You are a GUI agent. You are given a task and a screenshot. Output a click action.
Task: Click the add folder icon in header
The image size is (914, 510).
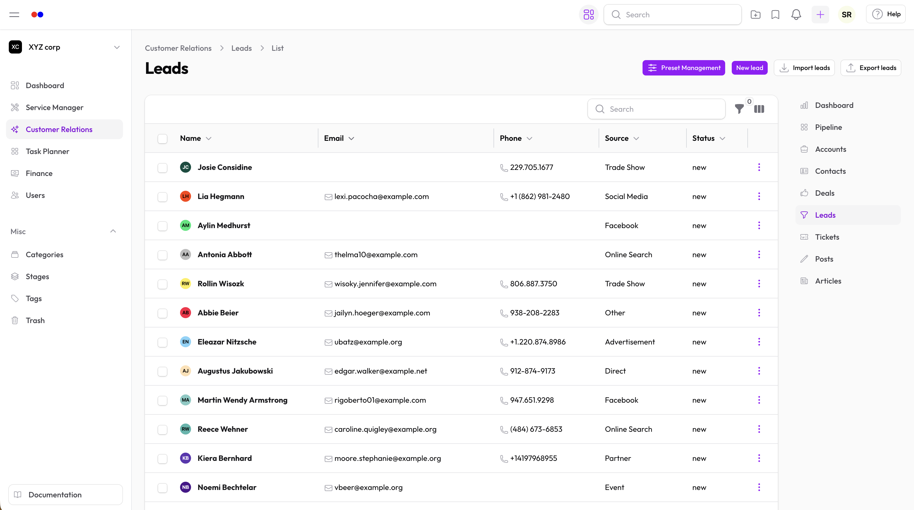pos(755,15)
